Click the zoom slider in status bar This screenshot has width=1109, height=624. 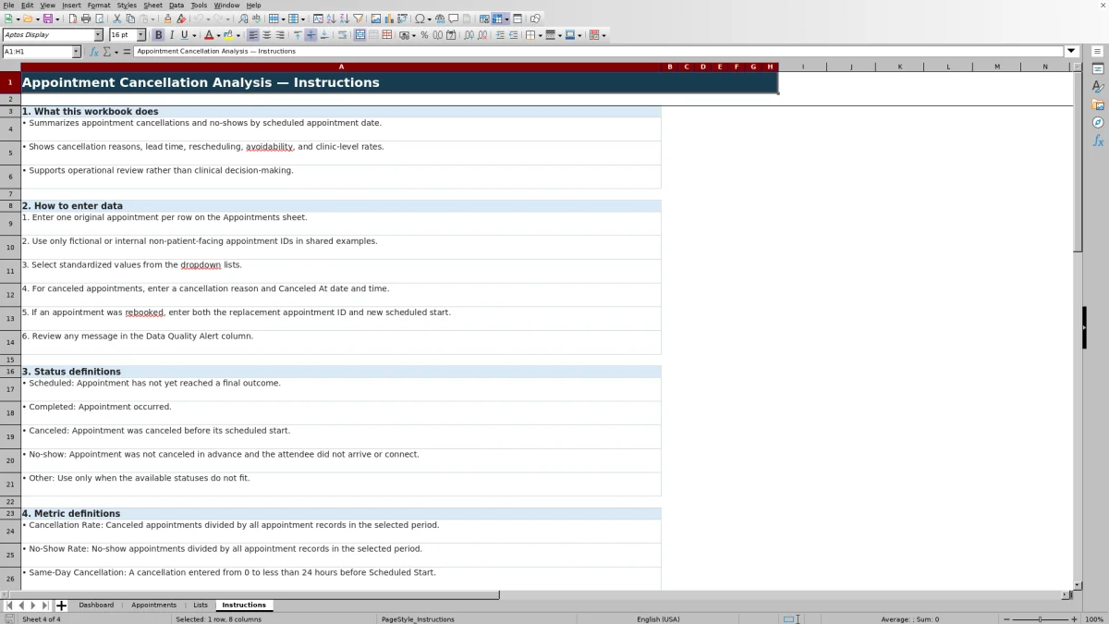(1040, 619)
